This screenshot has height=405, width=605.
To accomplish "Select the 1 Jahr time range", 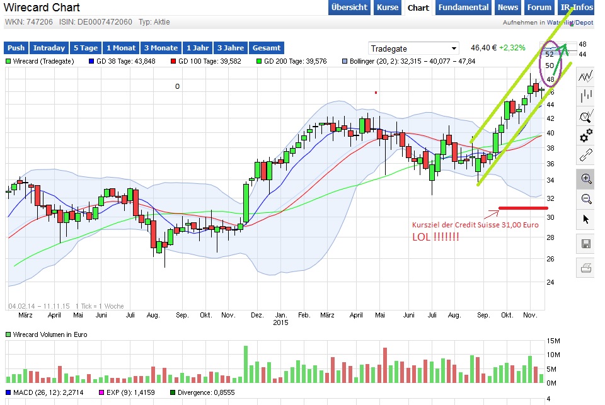I will 197,48.
